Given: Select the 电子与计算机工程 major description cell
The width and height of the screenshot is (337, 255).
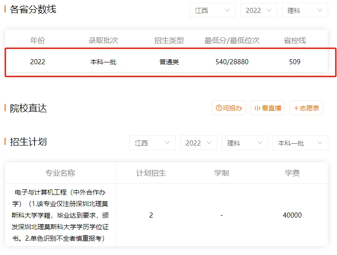Looking at the screenshot, I should tap(60, 215).
